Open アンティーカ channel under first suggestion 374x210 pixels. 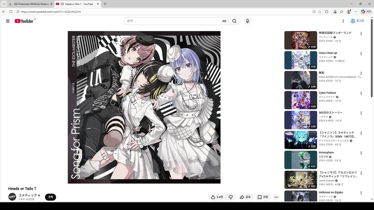(325, 37)
